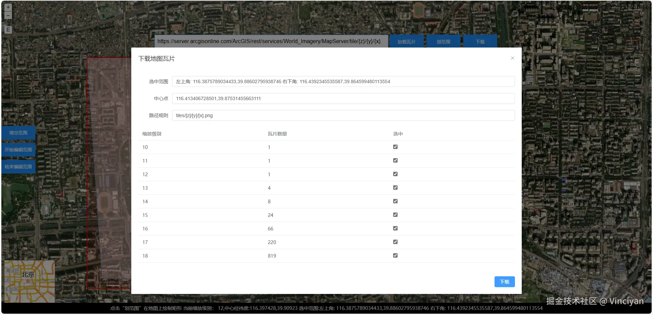Image resolution: width=653 pixels, height=315 pixels.
Task: Close the tile download dialog
Action: (512, 58)
